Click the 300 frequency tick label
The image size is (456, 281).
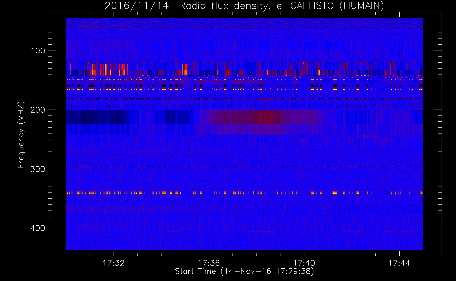[x=38, y=169]
